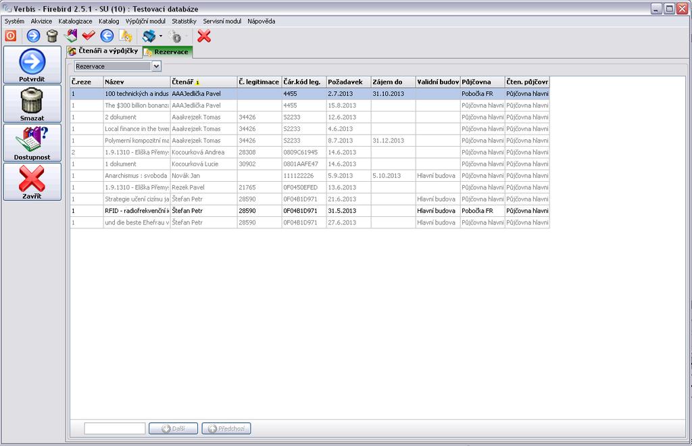The image size is (692, 446).
Task: Select 'Anarchismus : svoboda' row
Action: 310,176
